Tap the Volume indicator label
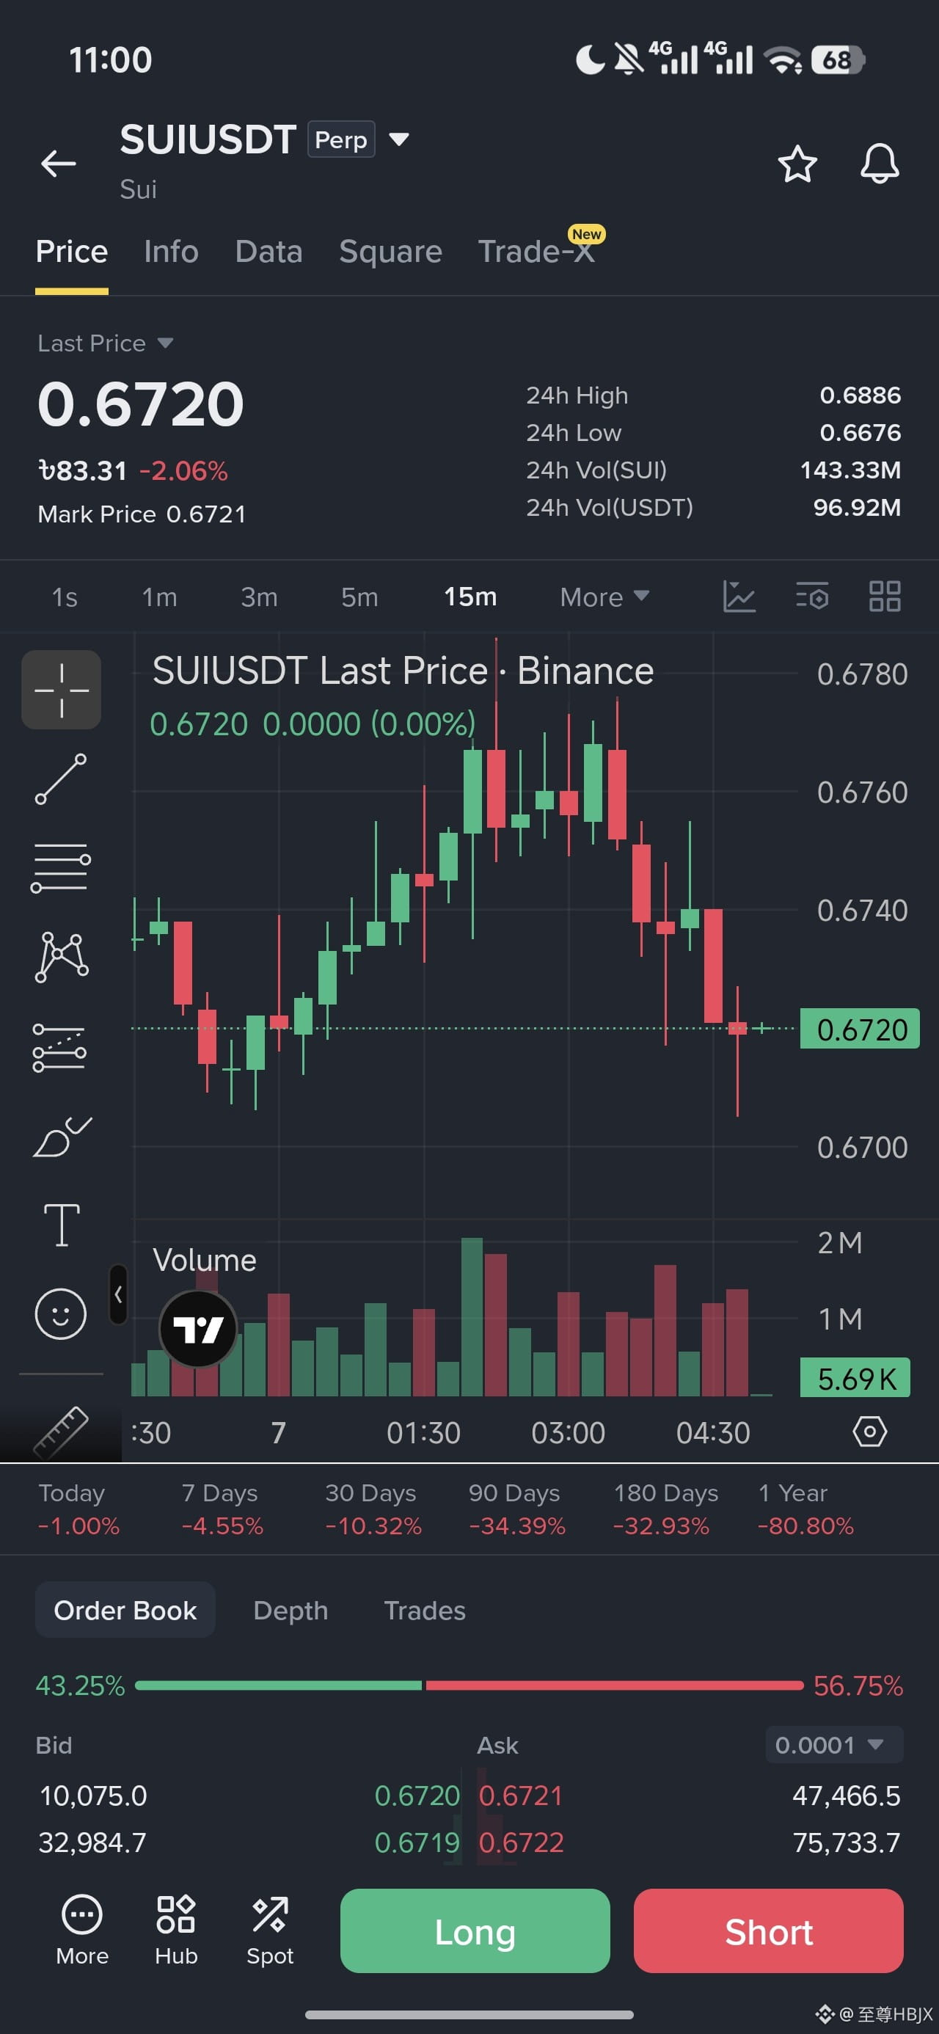This screenshot has width=939, height=2034. [x=205, y=1259]
